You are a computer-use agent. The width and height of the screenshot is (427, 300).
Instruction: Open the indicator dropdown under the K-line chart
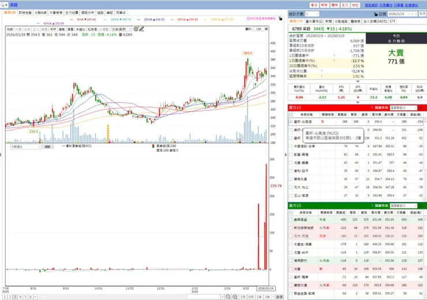point(25,147)
